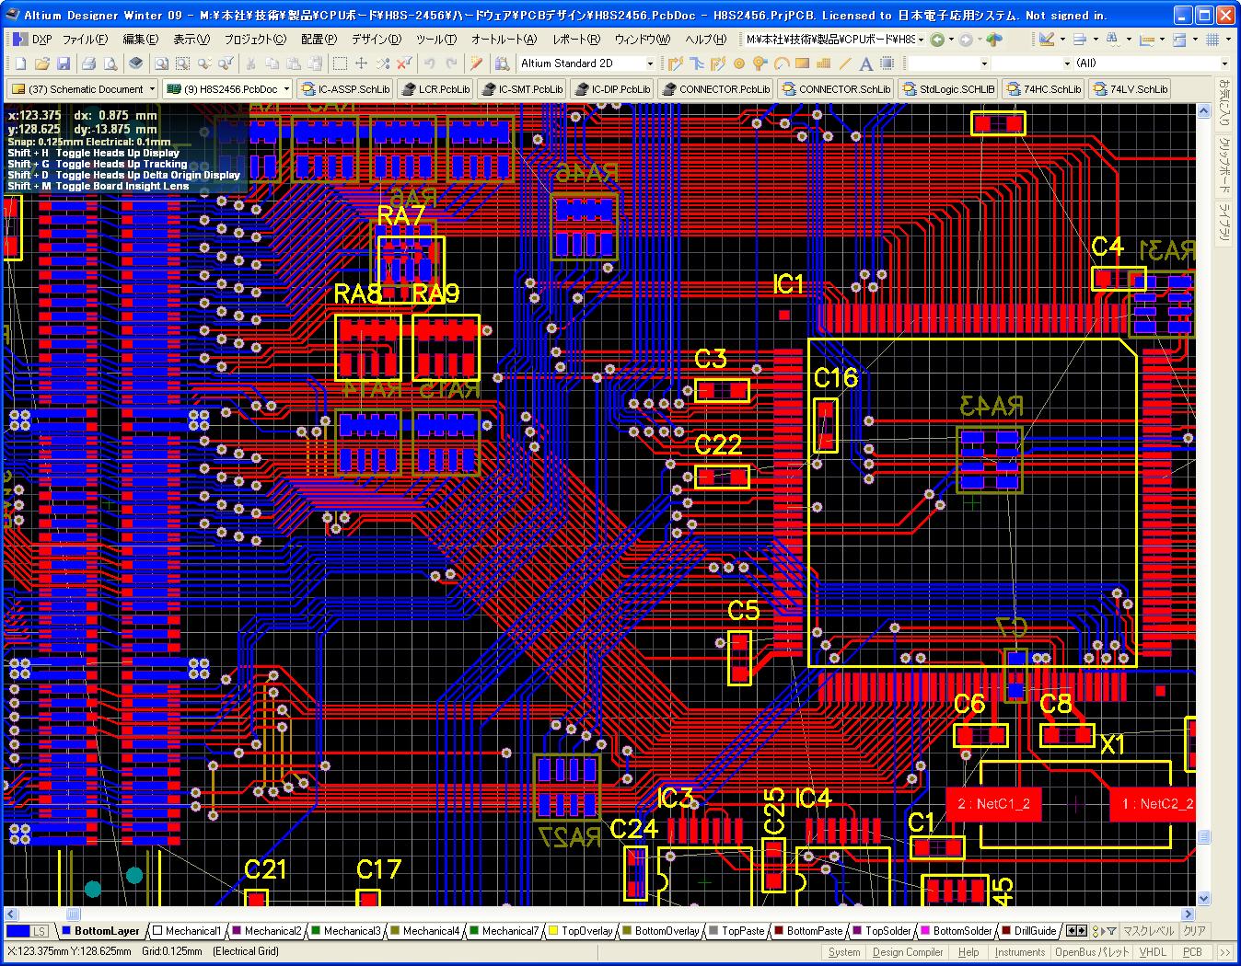
Task: Select the Place Fill tool
Action: [802, 63]
